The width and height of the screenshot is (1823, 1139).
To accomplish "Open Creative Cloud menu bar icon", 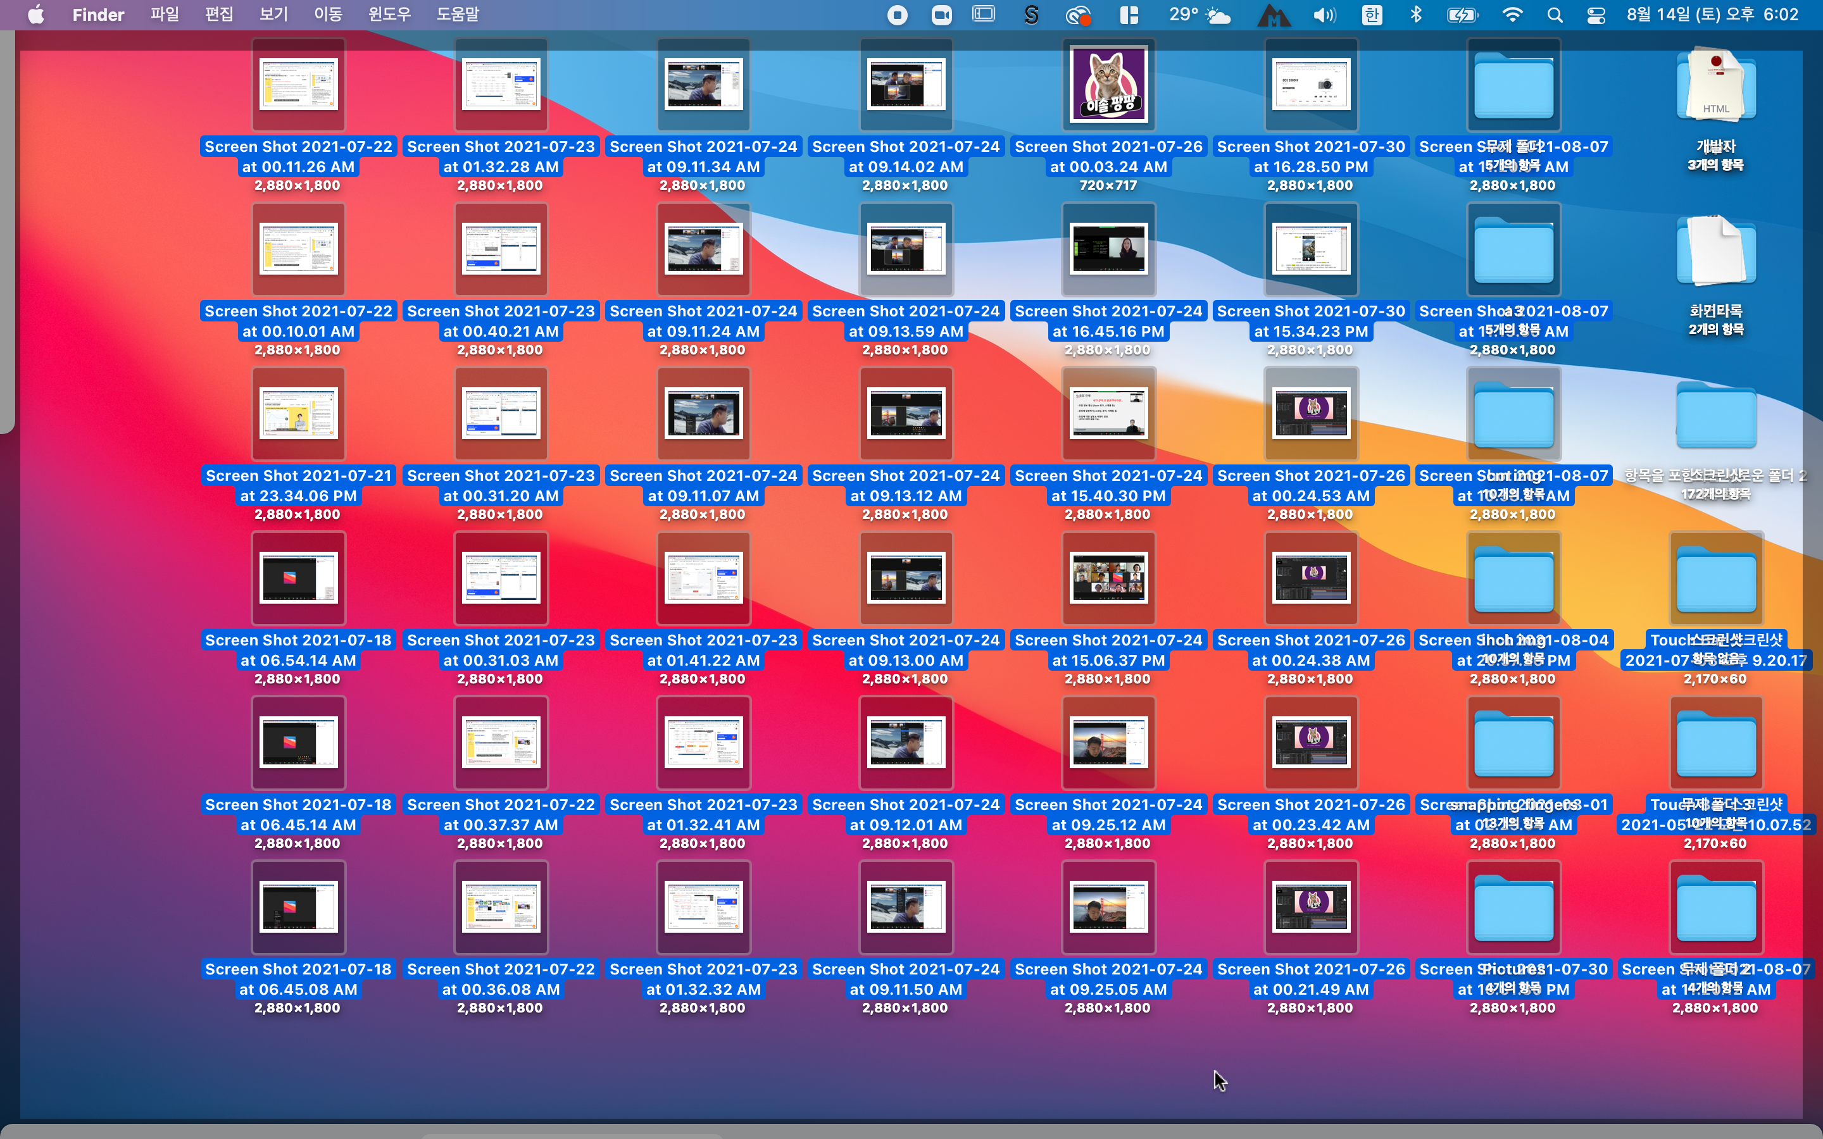I will tap(1079, 15).
